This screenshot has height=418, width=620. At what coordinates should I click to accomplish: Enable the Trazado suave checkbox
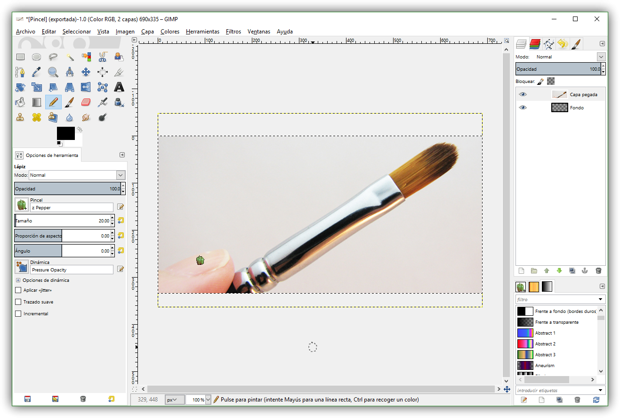tap(18, 302)
